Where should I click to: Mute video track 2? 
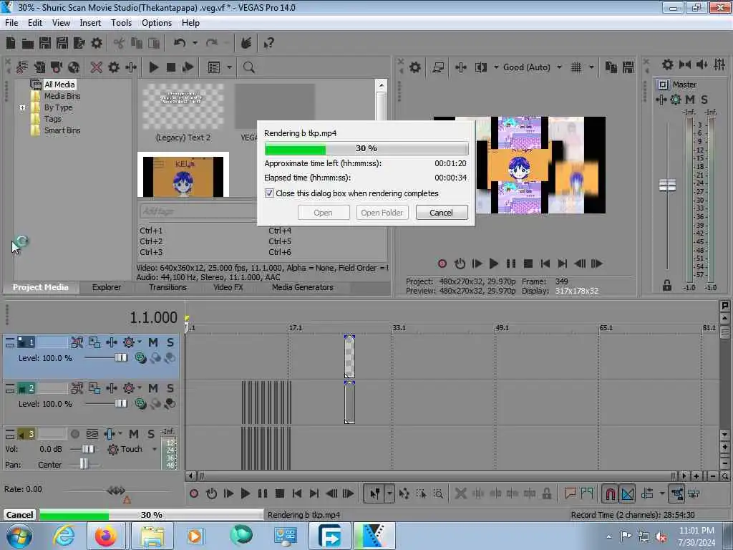pyautogui.click(x=153, y=388)
